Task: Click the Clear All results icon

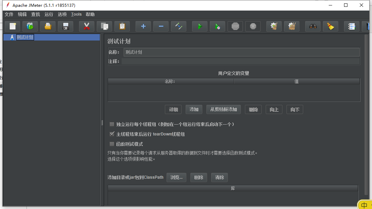Action: coord(292,26)
